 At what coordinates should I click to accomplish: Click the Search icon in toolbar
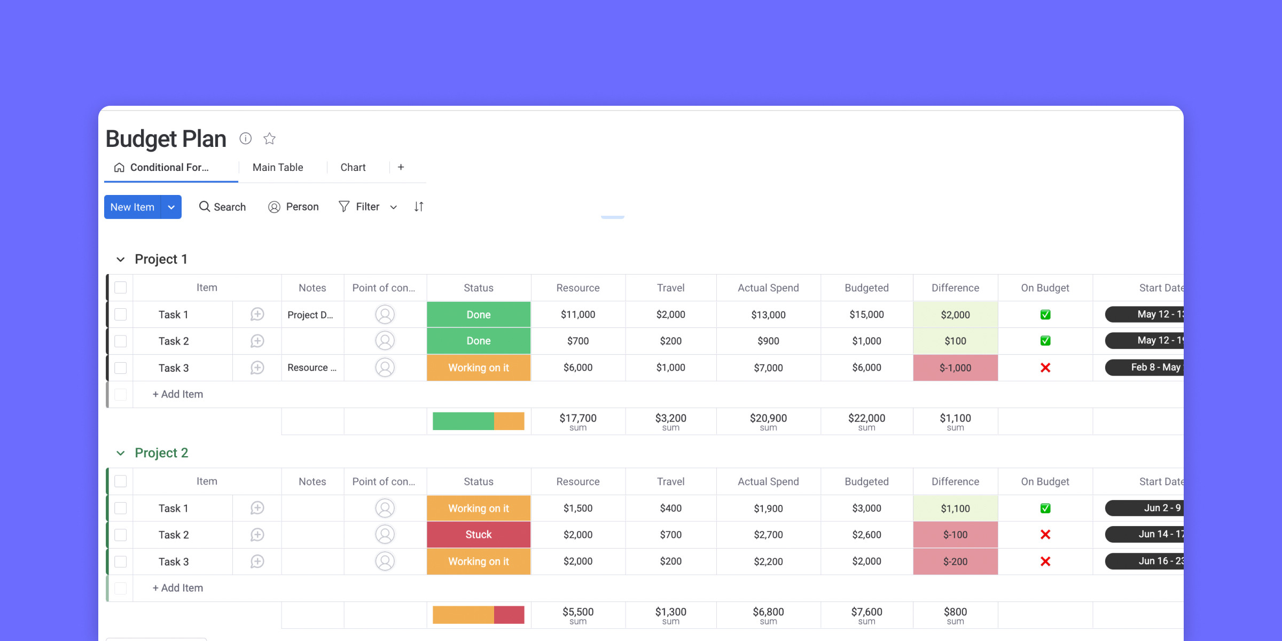205,206
